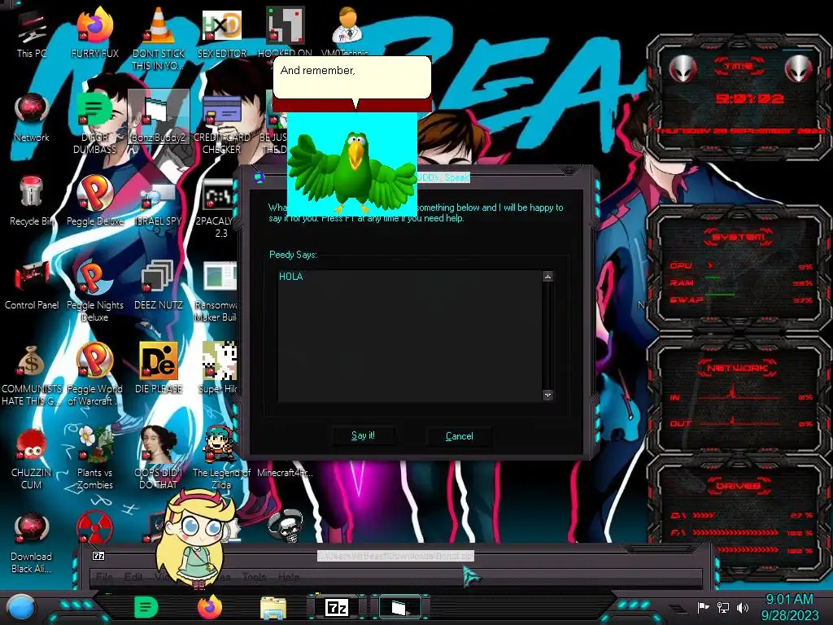Click the TIME widget header
This screenshot has height=625, width=833.
click(739, 67)
